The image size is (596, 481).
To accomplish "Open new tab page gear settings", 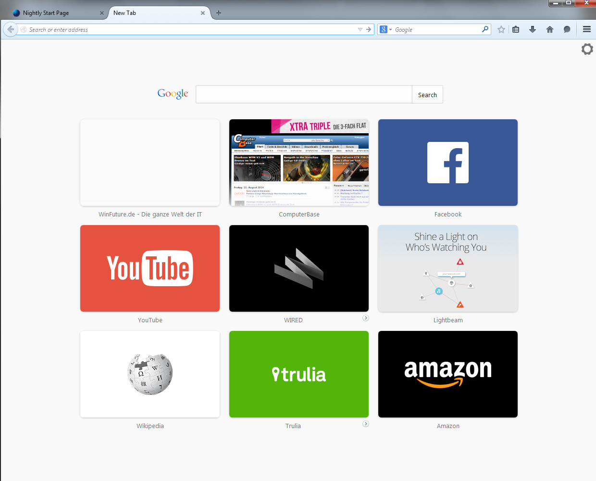I will (x=587, y=49).
